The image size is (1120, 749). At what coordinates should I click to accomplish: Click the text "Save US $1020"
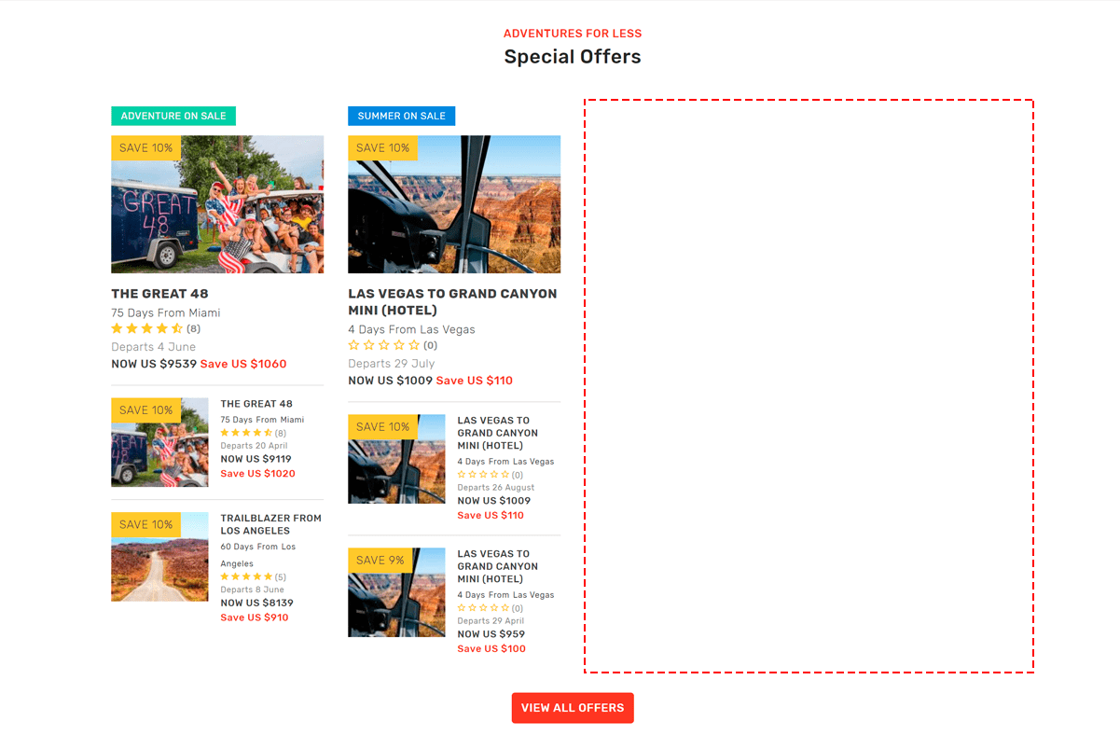coord(257,474)
